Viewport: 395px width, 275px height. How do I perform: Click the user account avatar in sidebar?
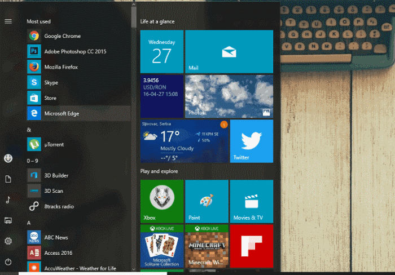pyautogui.click(x=8, y=158)
